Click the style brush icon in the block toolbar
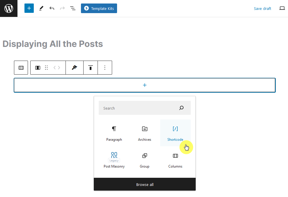 (74, 68)
